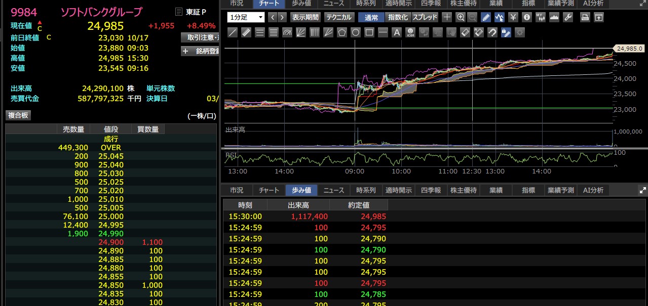Go to next chart period arrow

pos(282,17)
